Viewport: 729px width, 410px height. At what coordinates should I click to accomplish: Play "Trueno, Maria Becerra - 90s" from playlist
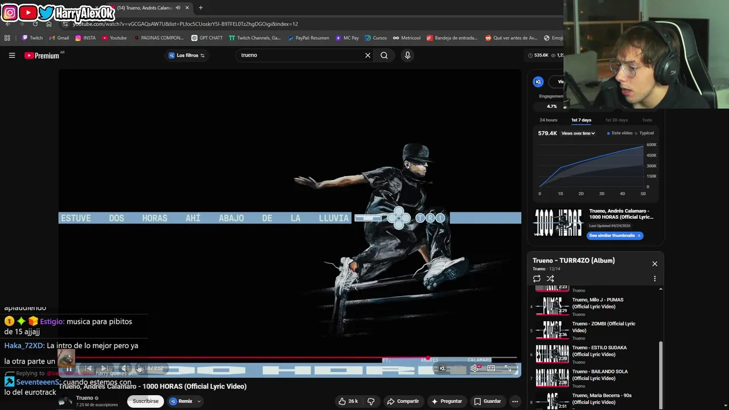594,401
